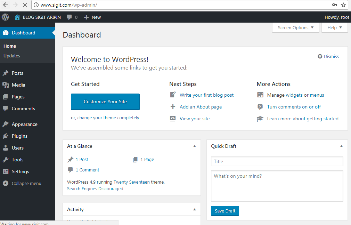Click the pushpin icon beside 1 Post
The image size is (351, 225).
pyautogui.click(x=71, y=160)
